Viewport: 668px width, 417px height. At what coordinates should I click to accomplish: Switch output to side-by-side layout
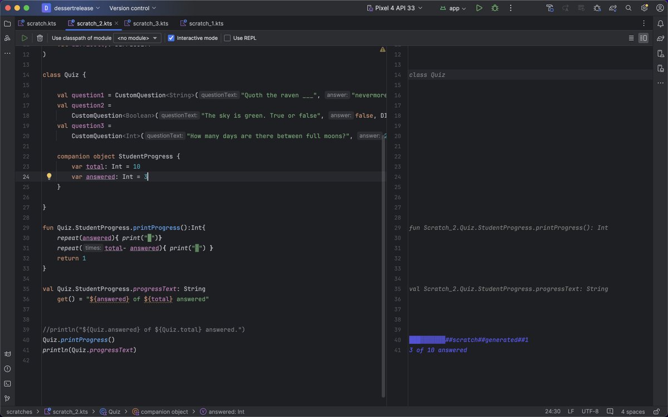[x=644, y=38]
